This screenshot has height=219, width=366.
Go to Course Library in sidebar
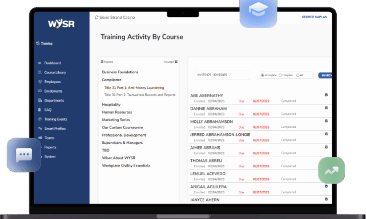55,73
